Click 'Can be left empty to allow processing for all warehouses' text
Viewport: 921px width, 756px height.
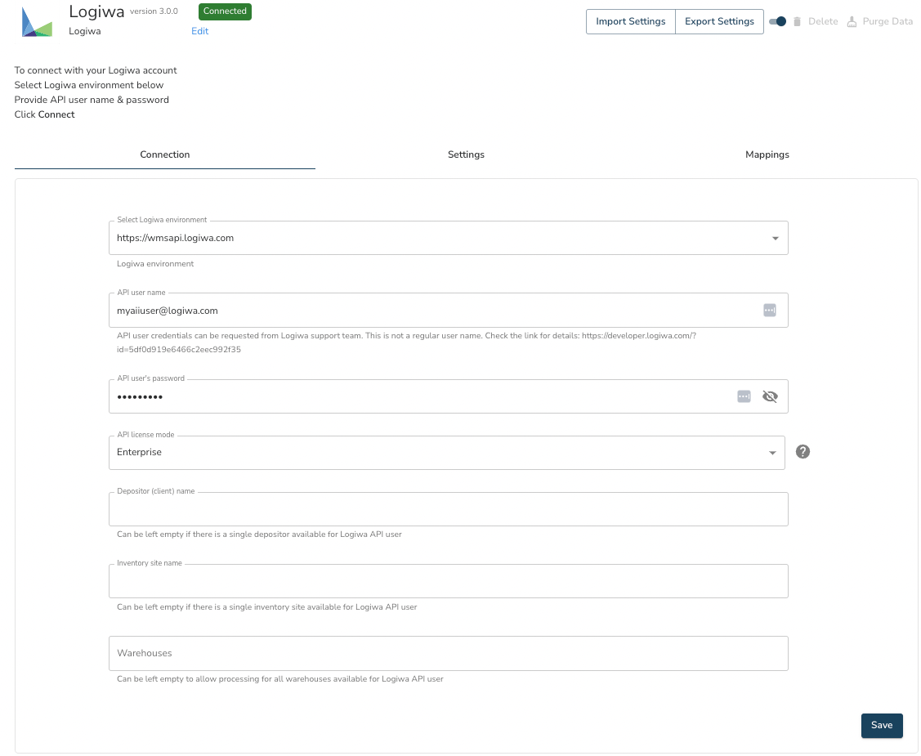280,679
